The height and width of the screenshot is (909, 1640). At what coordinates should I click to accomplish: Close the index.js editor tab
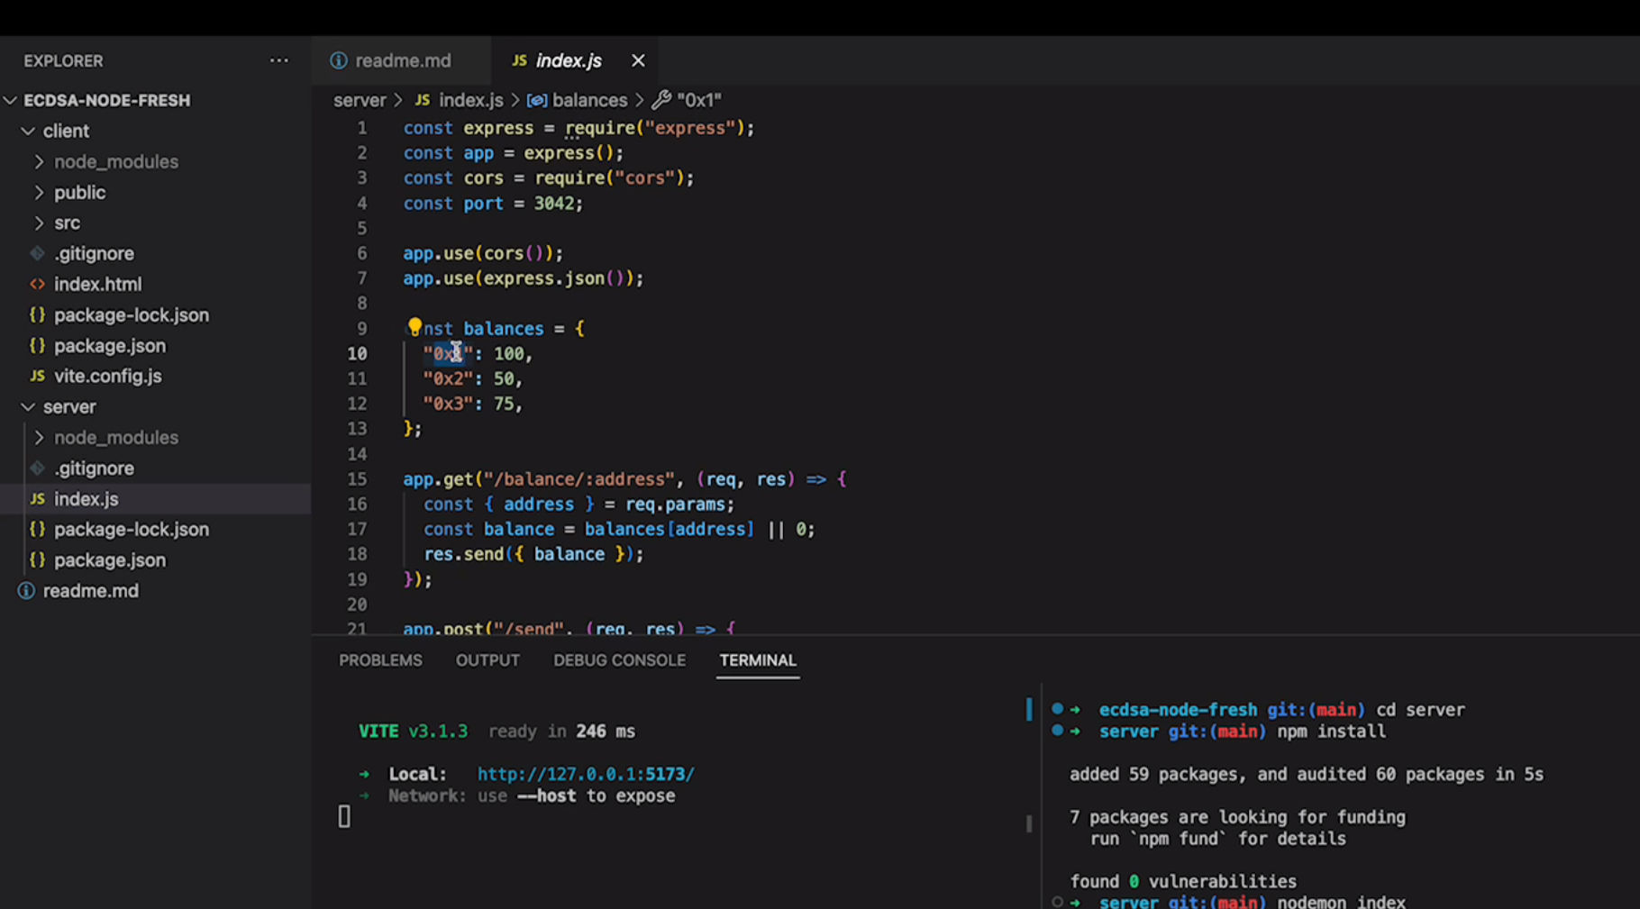click(x=638, y=60)
